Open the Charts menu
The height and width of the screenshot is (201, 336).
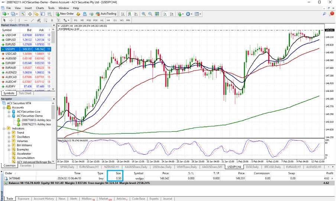[x=40, y=8]
